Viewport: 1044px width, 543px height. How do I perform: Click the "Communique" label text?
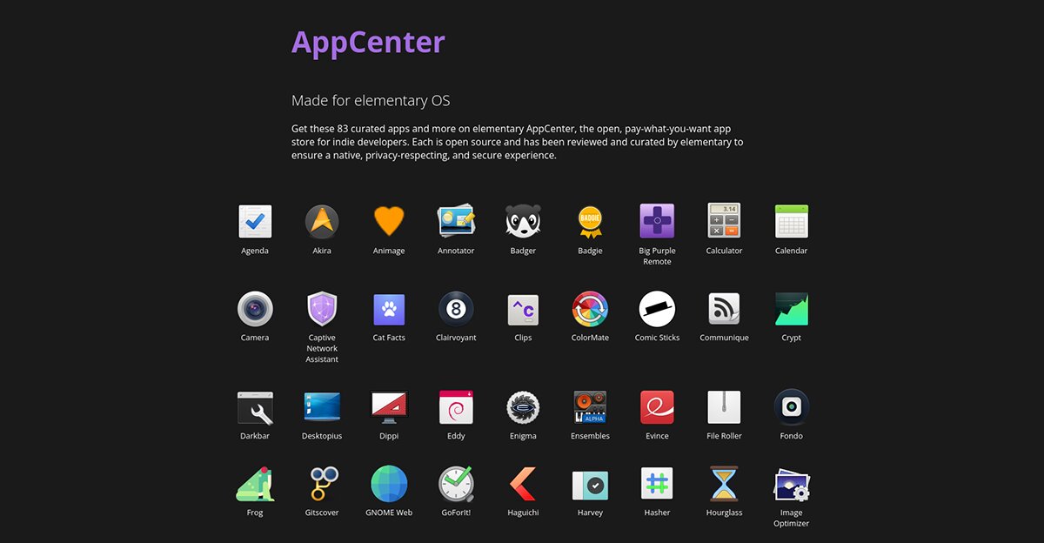click(x=724, y=338)
